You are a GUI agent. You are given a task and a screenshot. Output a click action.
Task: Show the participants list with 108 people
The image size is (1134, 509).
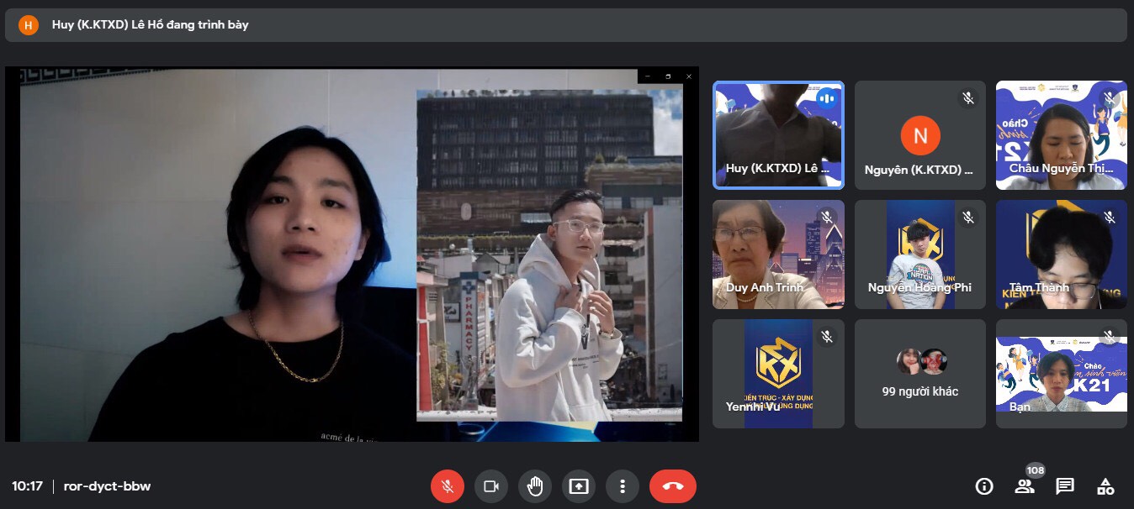tap(1025, 486)
